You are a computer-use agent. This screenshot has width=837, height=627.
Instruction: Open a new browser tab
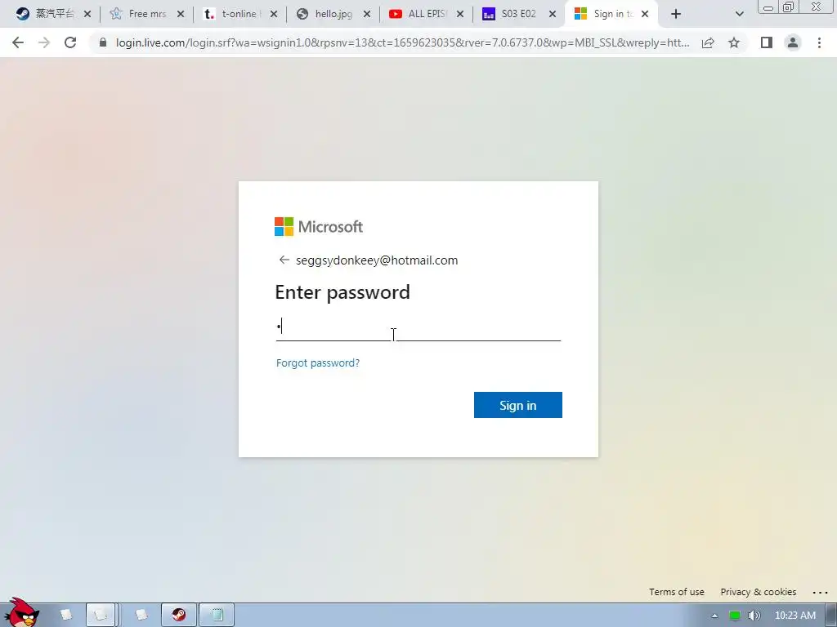tap(676, 14)
